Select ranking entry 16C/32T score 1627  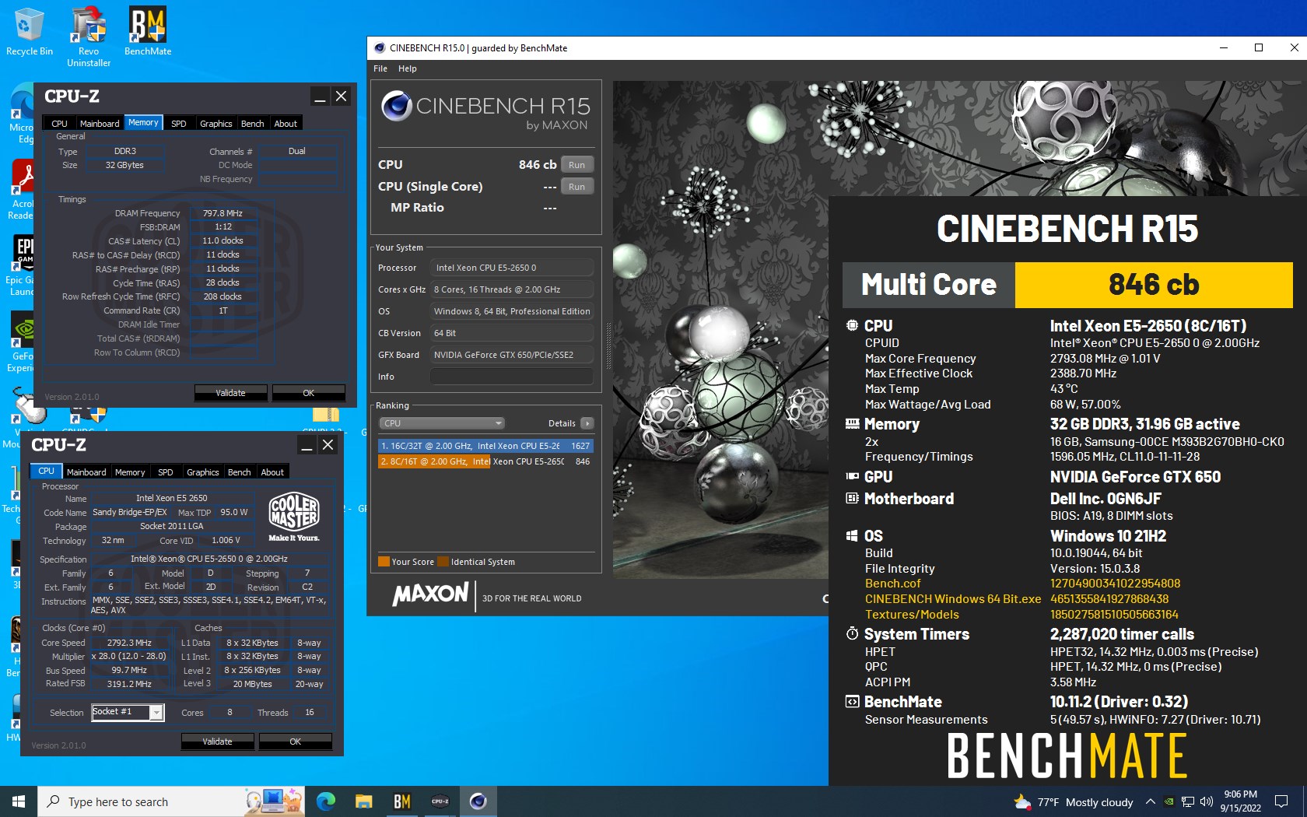pos(485,446)
